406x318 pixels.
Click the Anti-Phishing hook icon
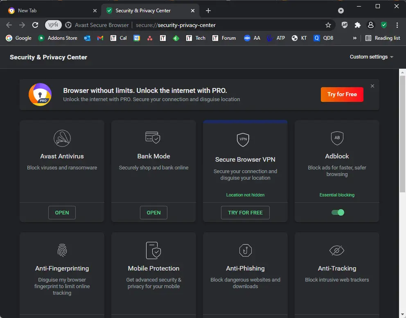point(245,250)
